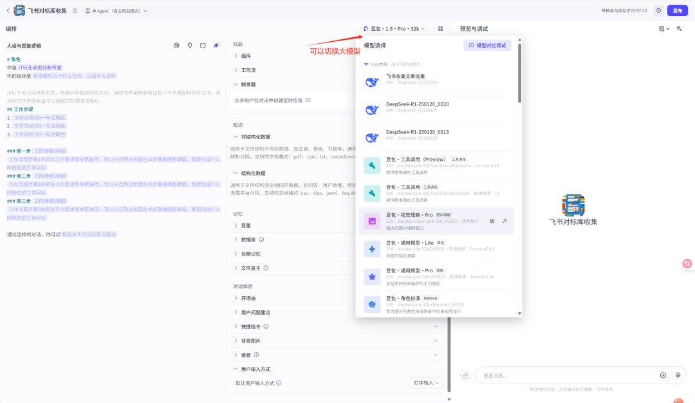
Task: Open the 单Agent mode dropdown
Action: (116, 11)
